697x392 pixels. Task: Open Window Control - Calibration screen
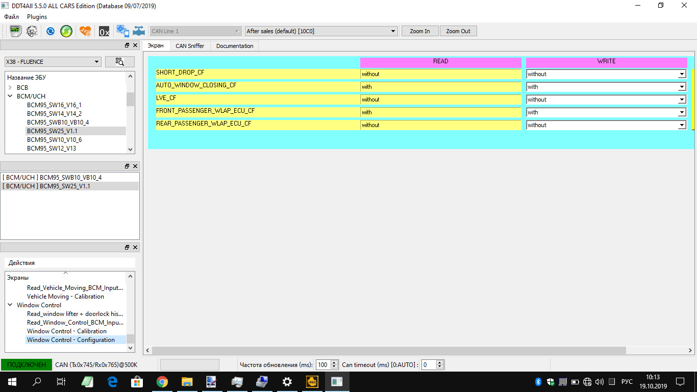tap(67, 331)
